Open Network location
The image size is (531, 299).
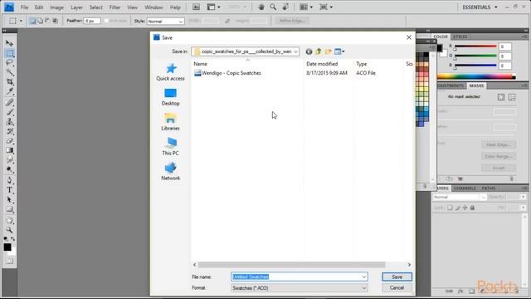tap(170, 172)
